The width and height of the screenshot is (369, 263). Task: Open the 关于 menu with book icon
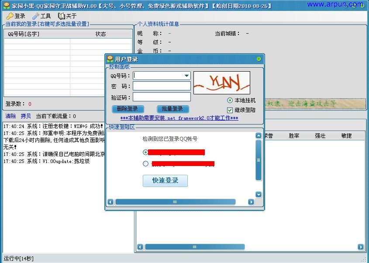point(67,16)
